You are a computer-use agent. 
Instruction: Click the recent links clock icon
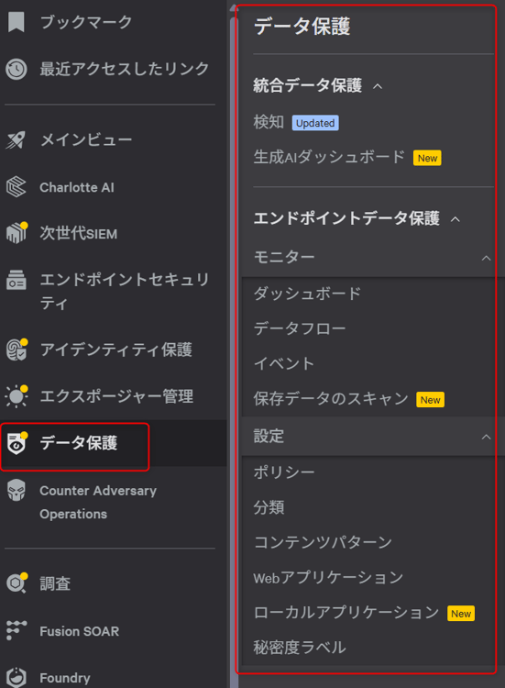16,70
